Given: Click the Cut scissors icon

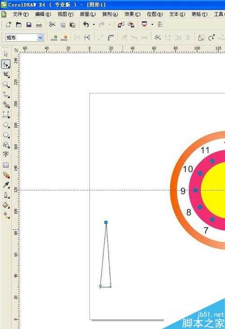Looking at the screenshot, I should (x=52, y=24).
